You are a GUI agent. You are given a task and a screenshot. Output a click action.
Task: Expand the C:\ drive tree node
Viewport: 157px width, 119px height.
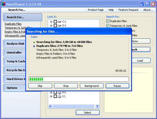(51, 22)
